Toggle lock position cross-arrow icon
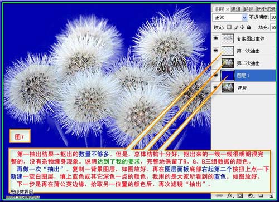Viewport: 279px width, 202px height. tap(242, 27)
